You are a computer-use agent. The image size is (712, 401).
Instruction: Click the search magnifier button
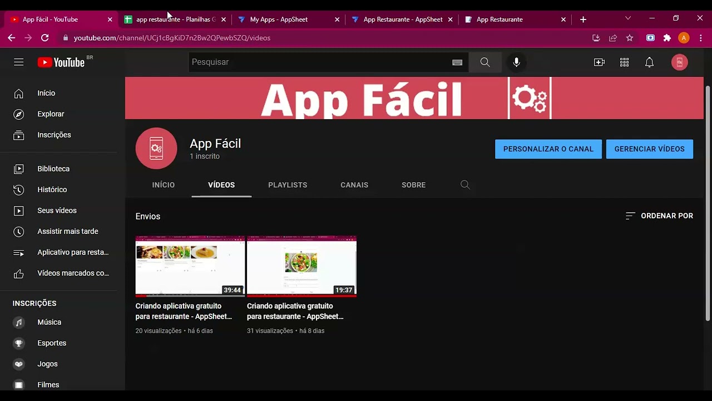point(485,62)
